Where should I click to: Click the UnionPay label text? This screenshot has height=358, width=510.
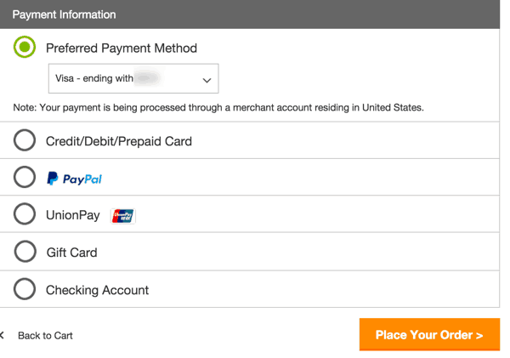pyautogui.click(x=73, y=215)
